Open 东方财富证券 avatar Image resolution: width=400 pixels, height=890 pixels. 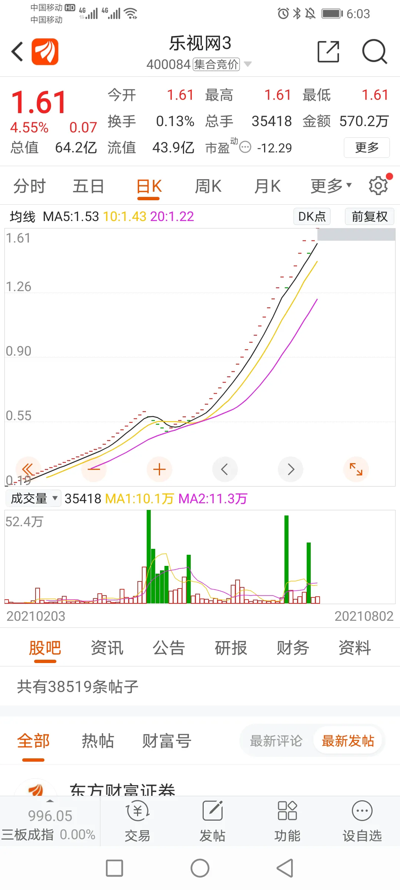pos(36,787)
